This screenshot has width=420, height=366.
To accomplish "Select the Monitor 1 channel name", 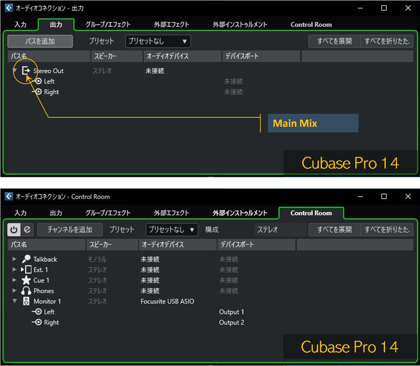I will [x=47, y=301].
